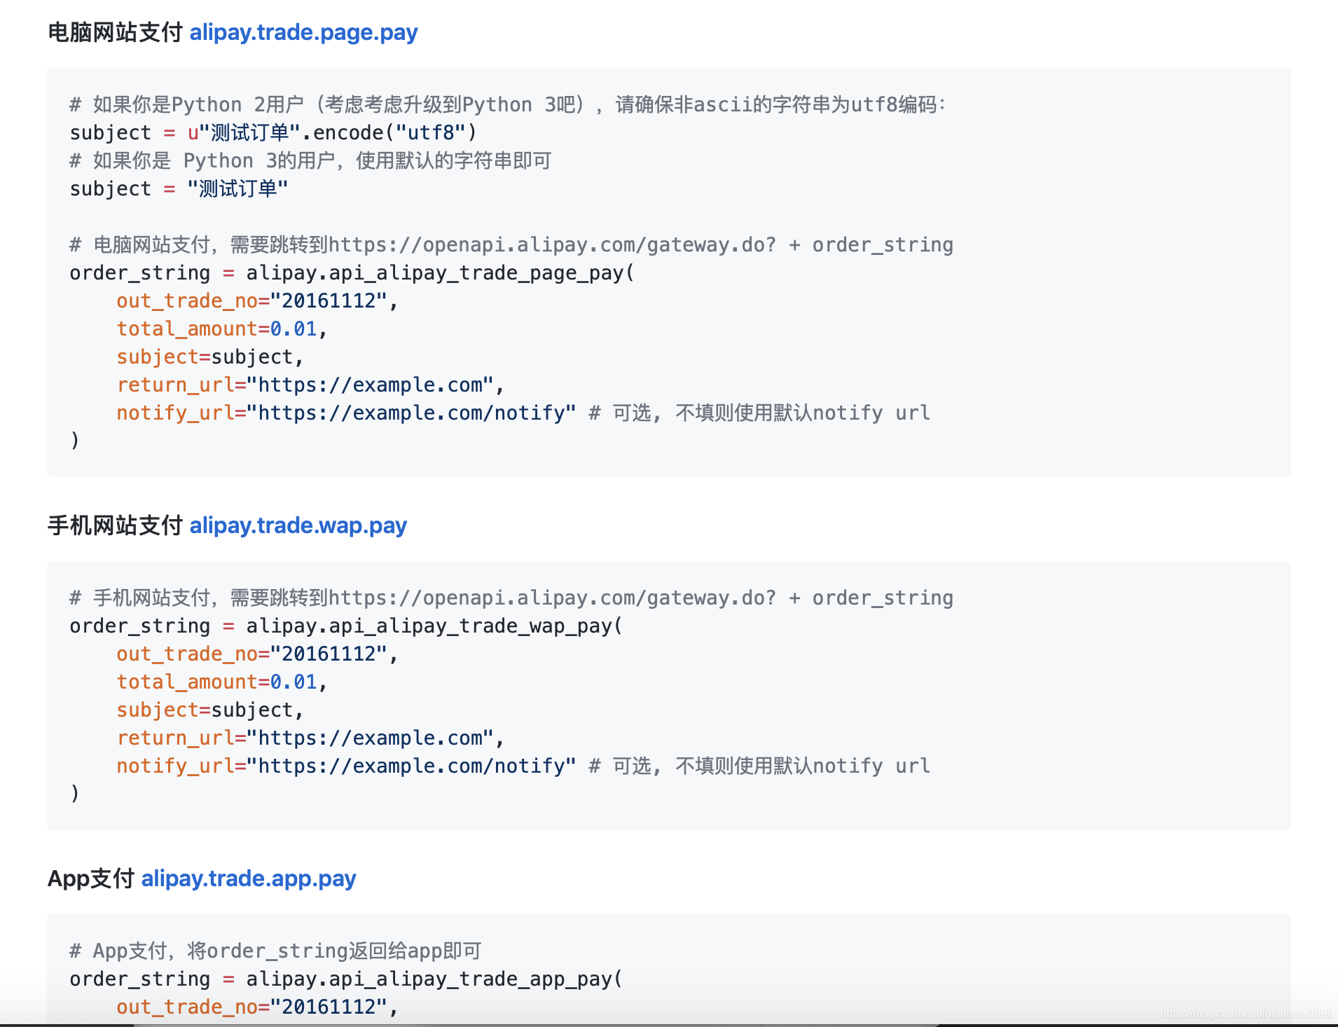The image size is (1338, 1027).
Task: Click 'out_trade_no' line in the page_pay block
Action: (257, 301)
